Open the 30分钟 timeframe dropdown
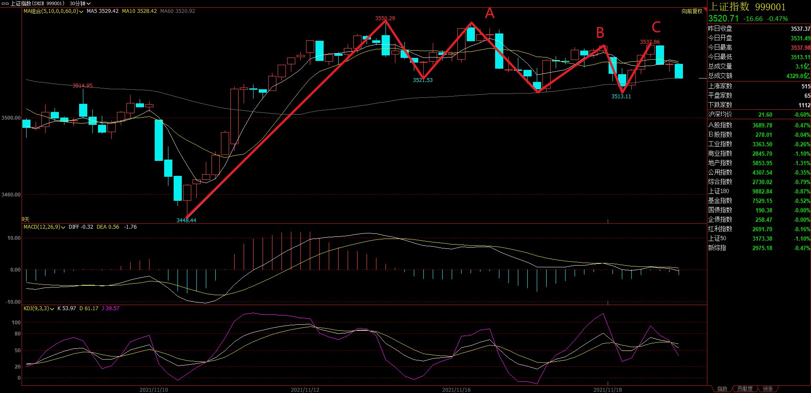Viewport: 811px width, 393px height. pyautogui.click(x=80, y=3)
